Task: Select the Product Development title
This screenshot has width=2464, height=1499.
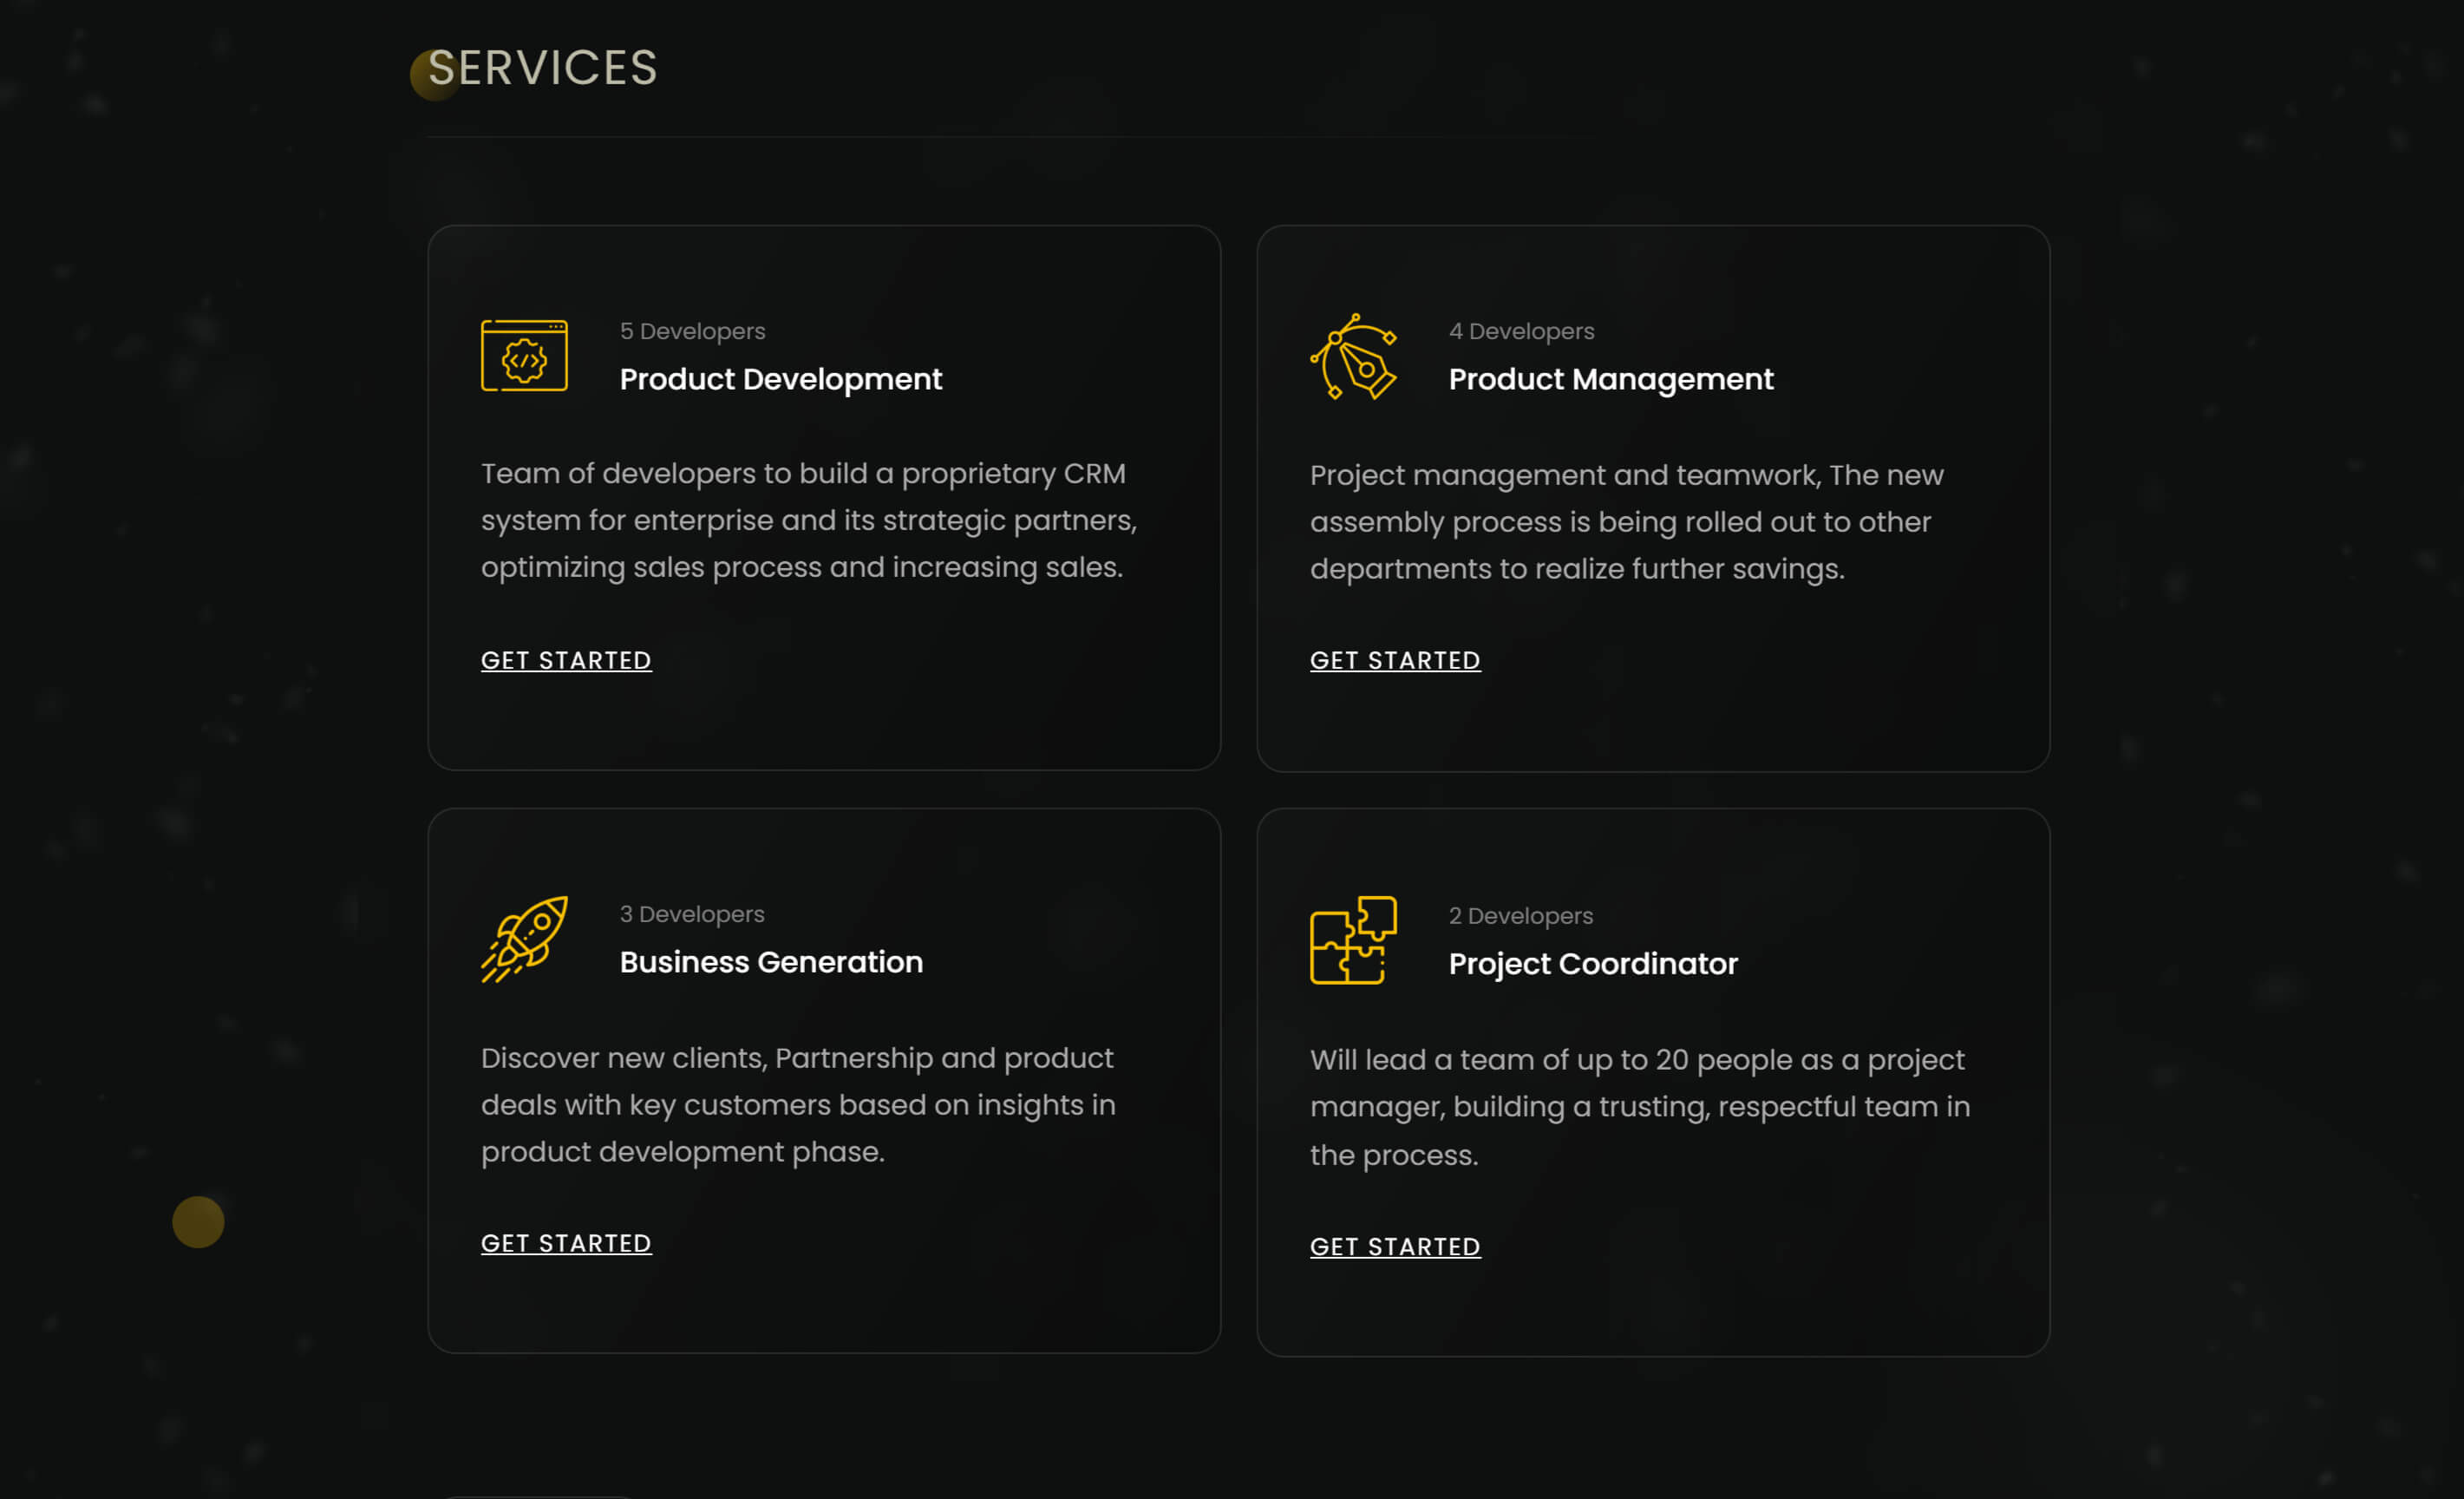Action: tap(781, 379)
